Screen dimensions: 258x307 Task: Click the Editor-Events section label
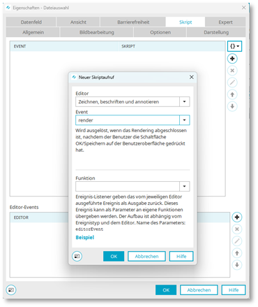24,207
